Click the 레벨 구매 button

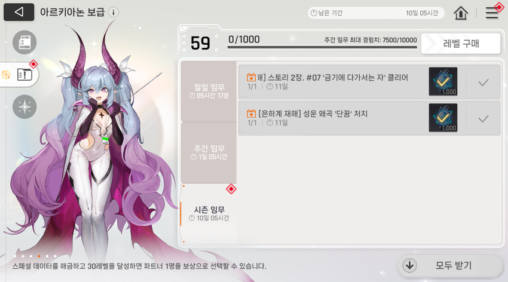461,44
